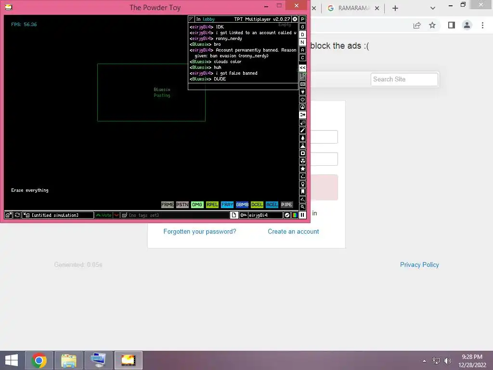Image resolution: width=493 pixels, height=370 pixels.
Task: Open the eirjg8i4 account login button
Action: point(260,215)
